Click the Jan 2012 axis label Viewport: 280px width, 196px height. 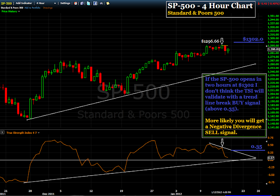pyautogui.click(x=176, y=194)
